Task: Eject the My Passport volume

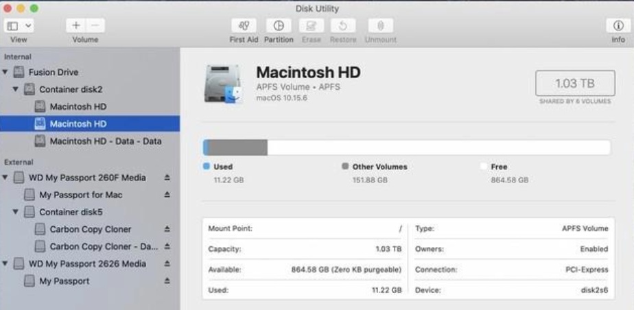Action: pos(167,281)
